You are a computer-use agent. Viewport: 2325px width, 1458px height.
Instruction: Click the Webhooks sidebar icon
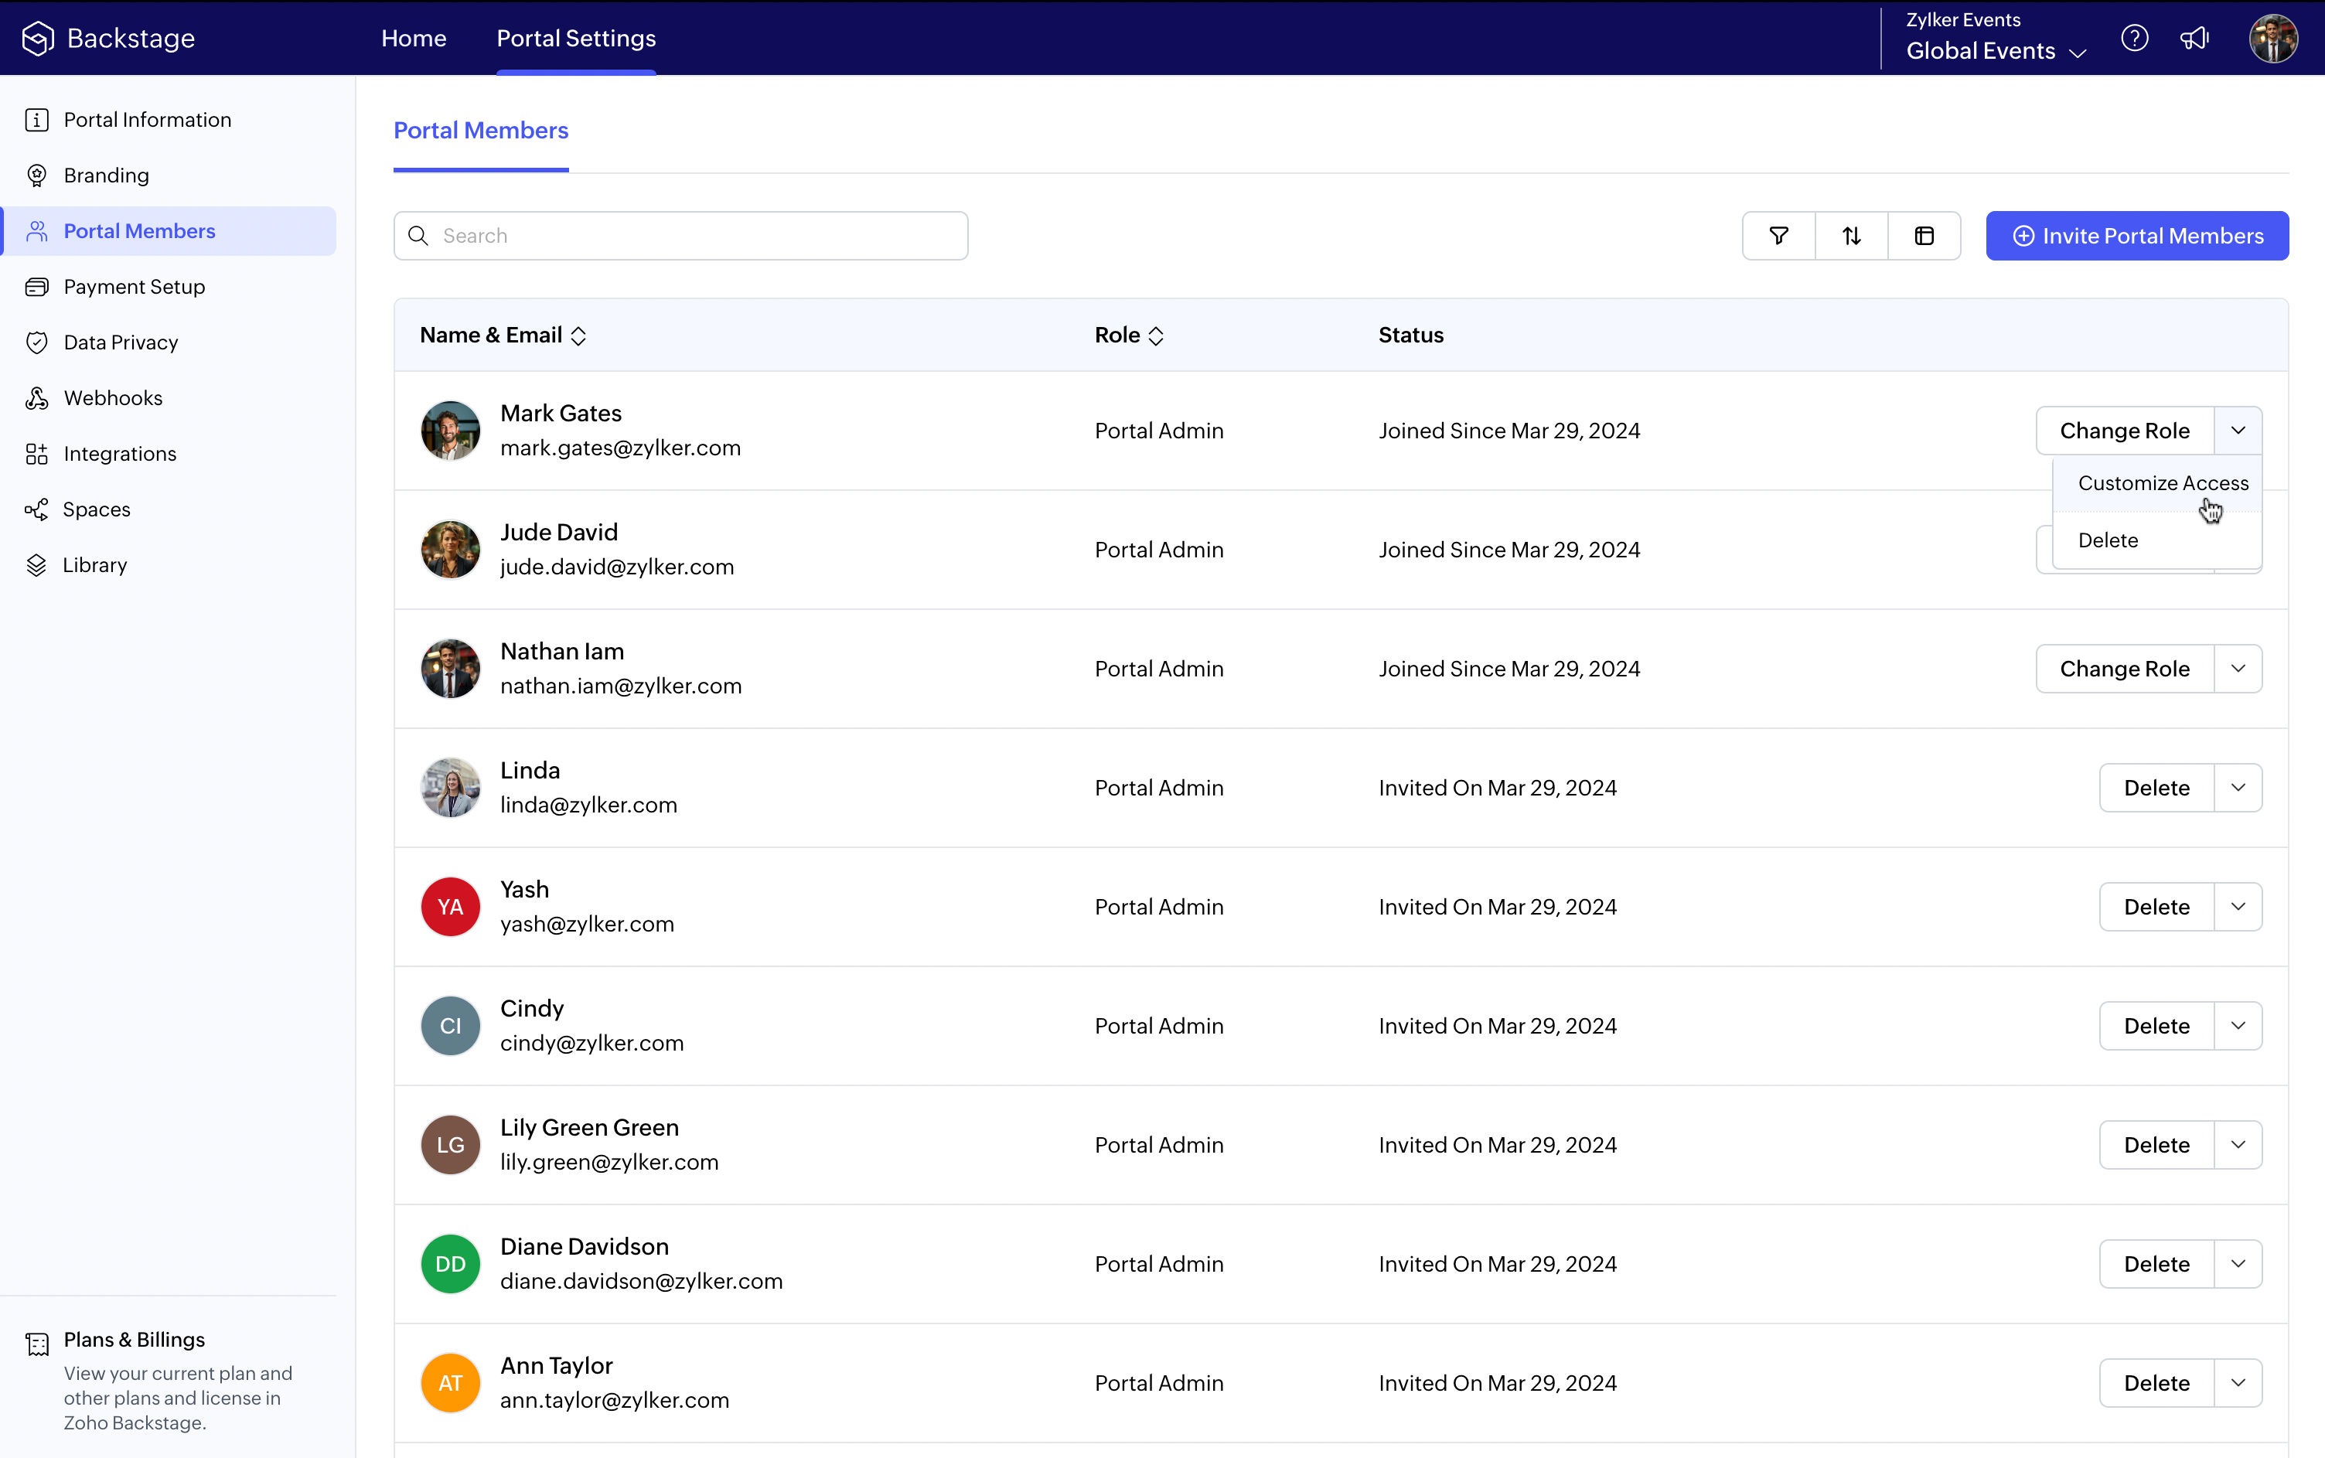[x=36, y=398]
